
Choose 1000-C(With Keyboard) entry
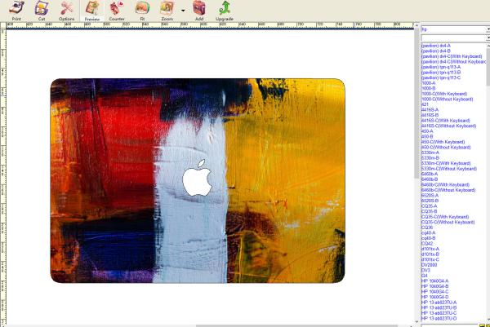[x=444, y=94]
